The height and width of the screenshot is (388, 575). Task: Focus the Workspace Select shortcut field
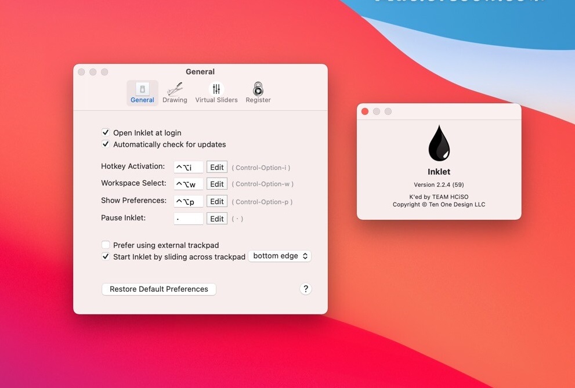coord(189,184)
